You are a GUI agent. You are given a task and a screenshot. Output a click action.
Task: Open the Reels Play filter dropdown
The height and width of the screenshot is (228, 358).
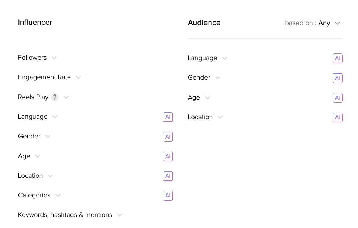click(66, 97)
